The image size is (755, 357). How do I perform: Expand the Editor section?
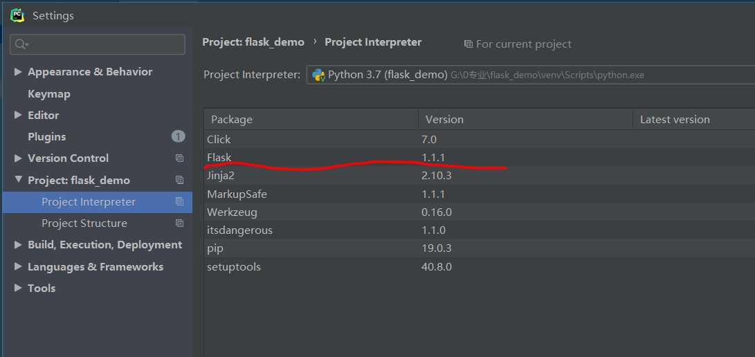point(18,115)
